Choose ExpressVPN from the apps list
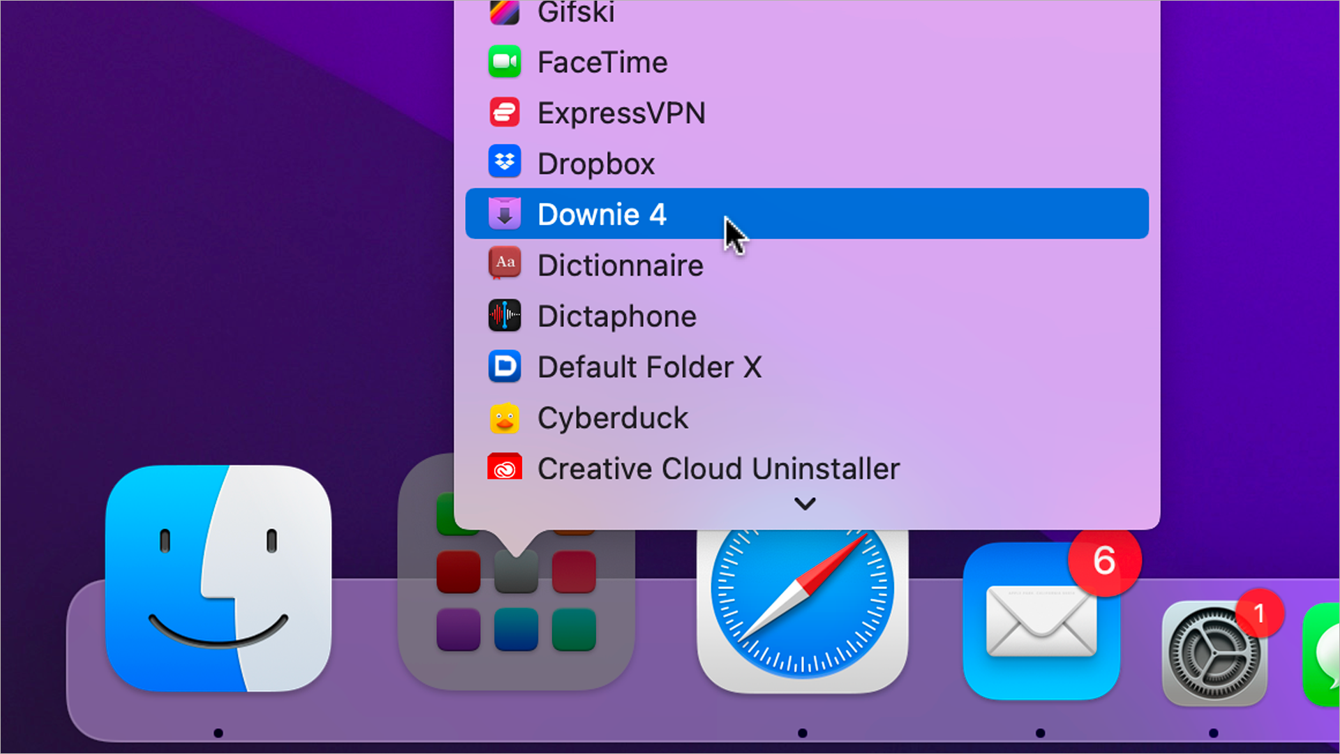Image resolution: width=1340 pixels, height=754 pixels. (x=807, y=112)
